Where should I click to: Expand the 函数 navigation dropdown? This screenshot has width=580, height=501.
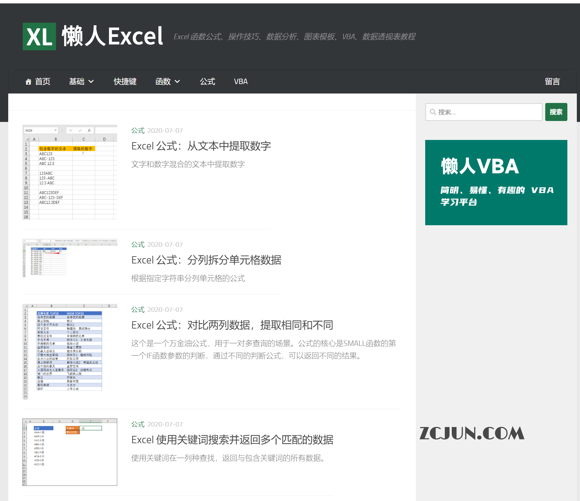[x=168, y=81]
